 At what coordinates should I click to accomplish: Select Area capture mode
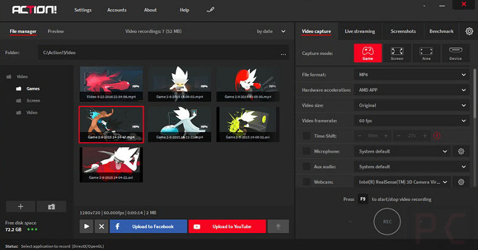pos(426,53)
